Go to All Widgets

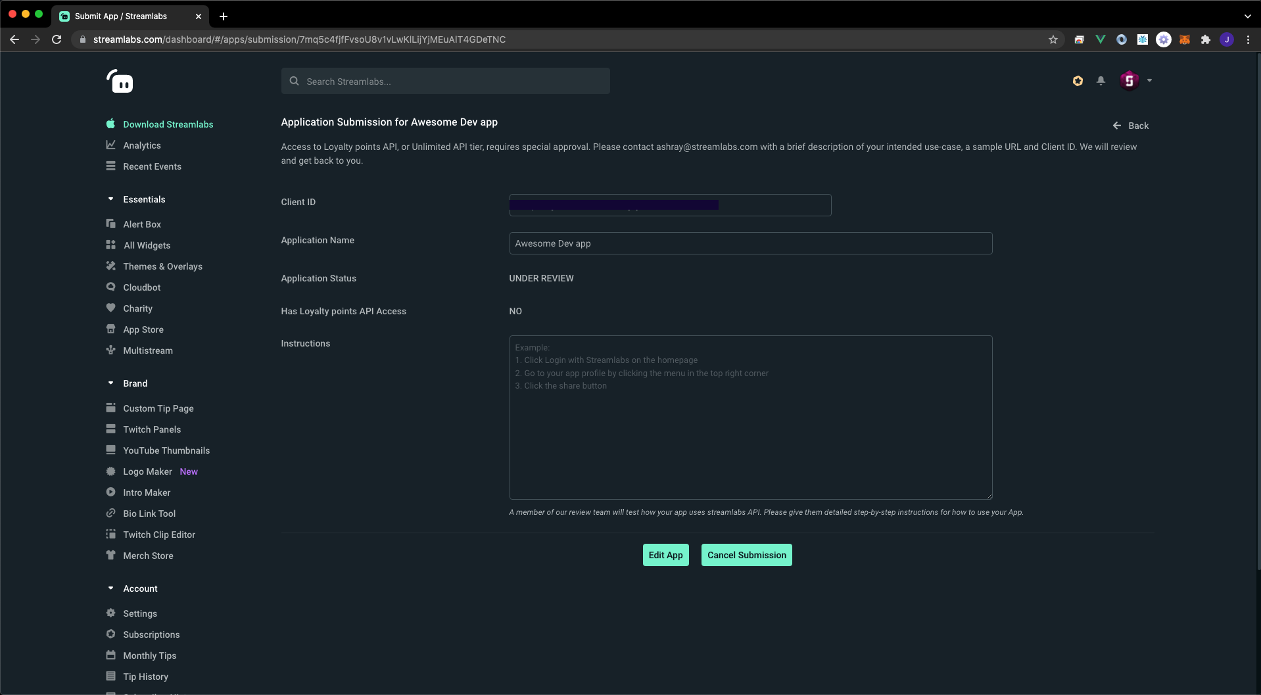[x=147, y=245]
